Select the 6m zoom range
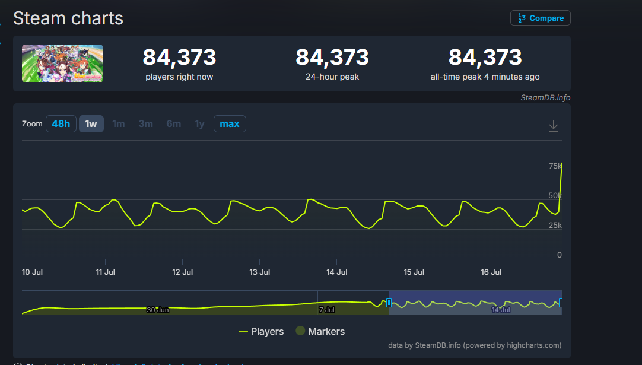The width and height of the screenshot is (642, 365). click(174, 123)
